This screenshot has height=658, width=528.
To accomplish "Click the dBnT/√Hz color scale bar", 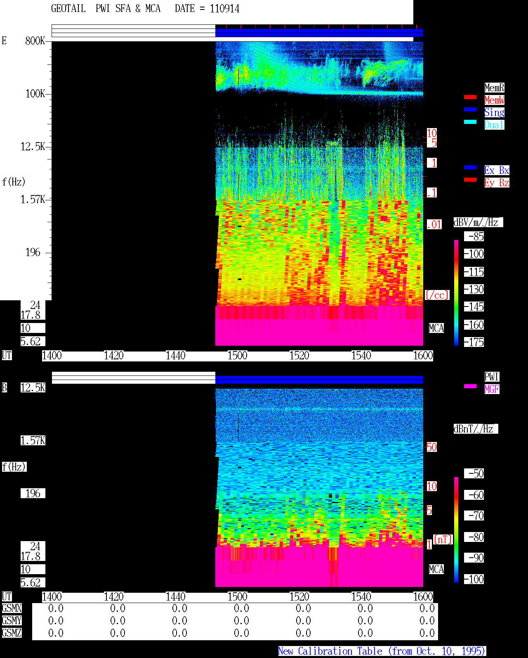I will [456, 530].
